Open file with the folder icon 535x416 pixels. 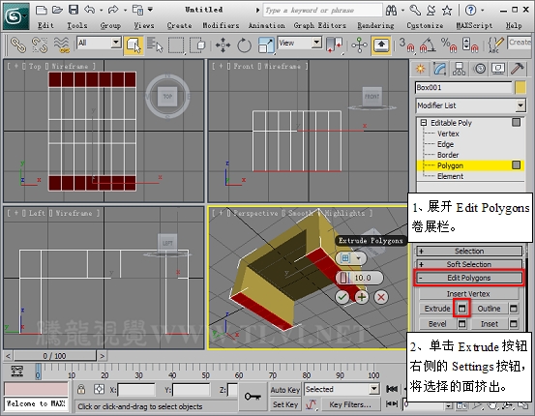coord(57,10)
